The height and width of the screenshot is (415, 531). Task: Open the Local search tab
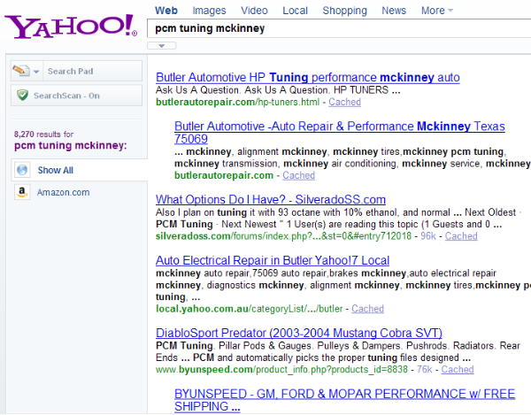295,11
